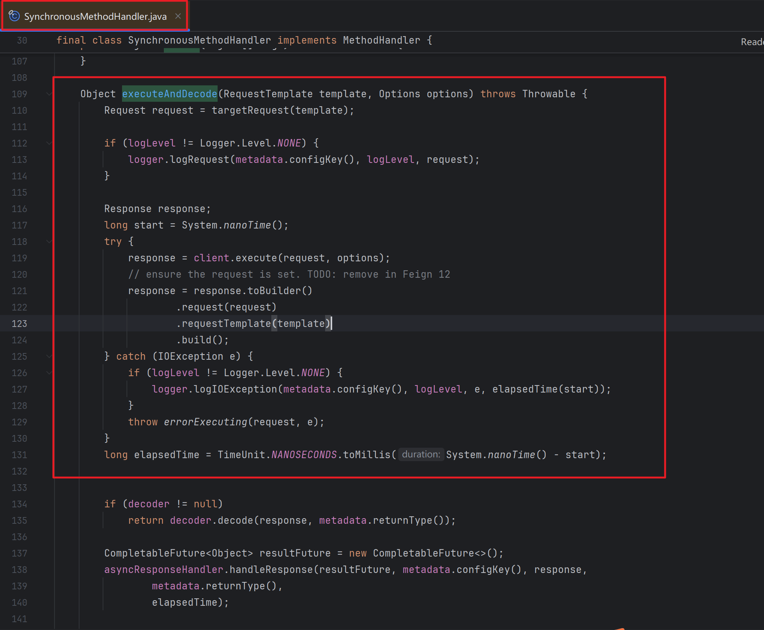Click IOException in the catch clause

pyautogui.click(x=190, y=356)
